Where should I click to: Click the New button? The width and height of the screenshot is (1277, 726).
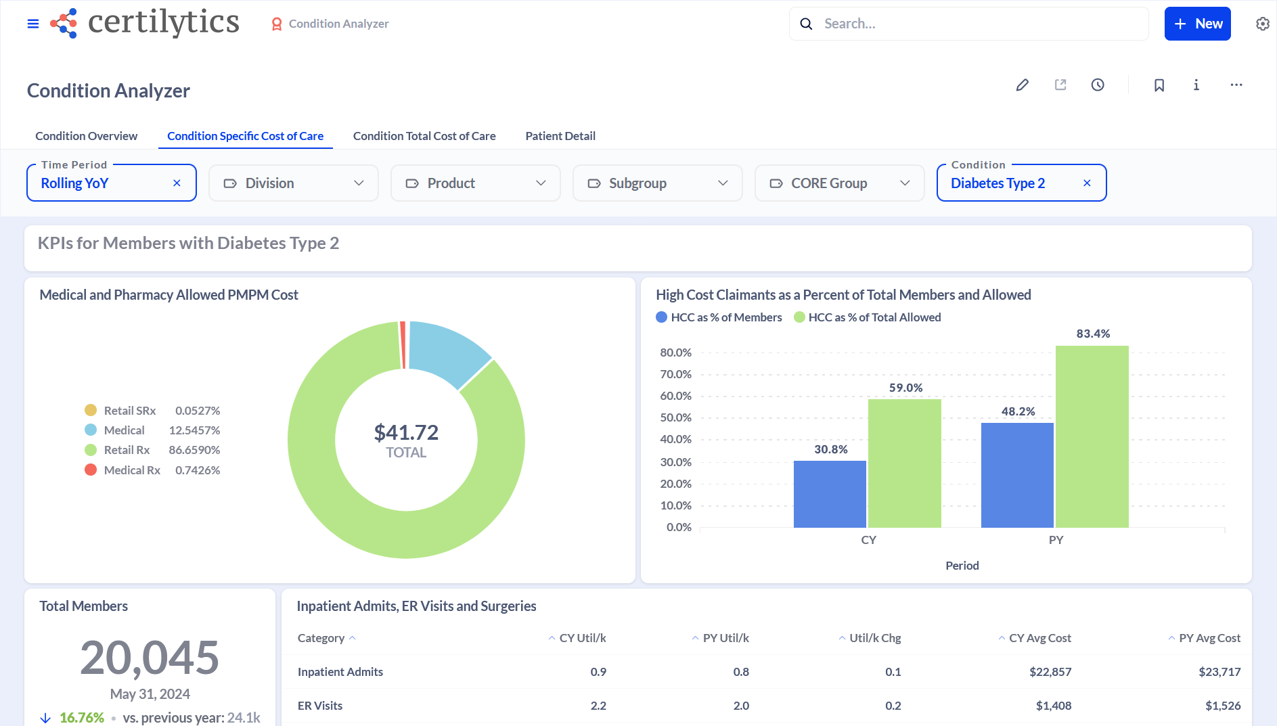[1197, 23]
